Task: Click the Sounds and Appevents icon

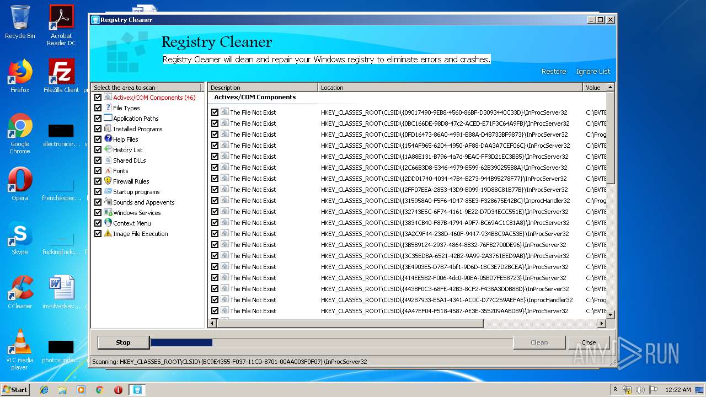Action: tap(108, 202)
